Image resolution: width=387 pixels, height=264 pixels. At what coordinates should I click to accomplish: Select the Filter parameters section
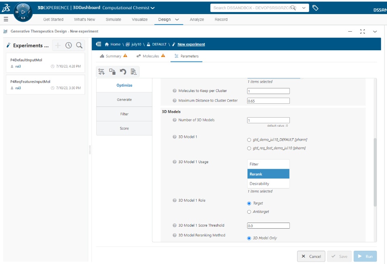[124, 114]
